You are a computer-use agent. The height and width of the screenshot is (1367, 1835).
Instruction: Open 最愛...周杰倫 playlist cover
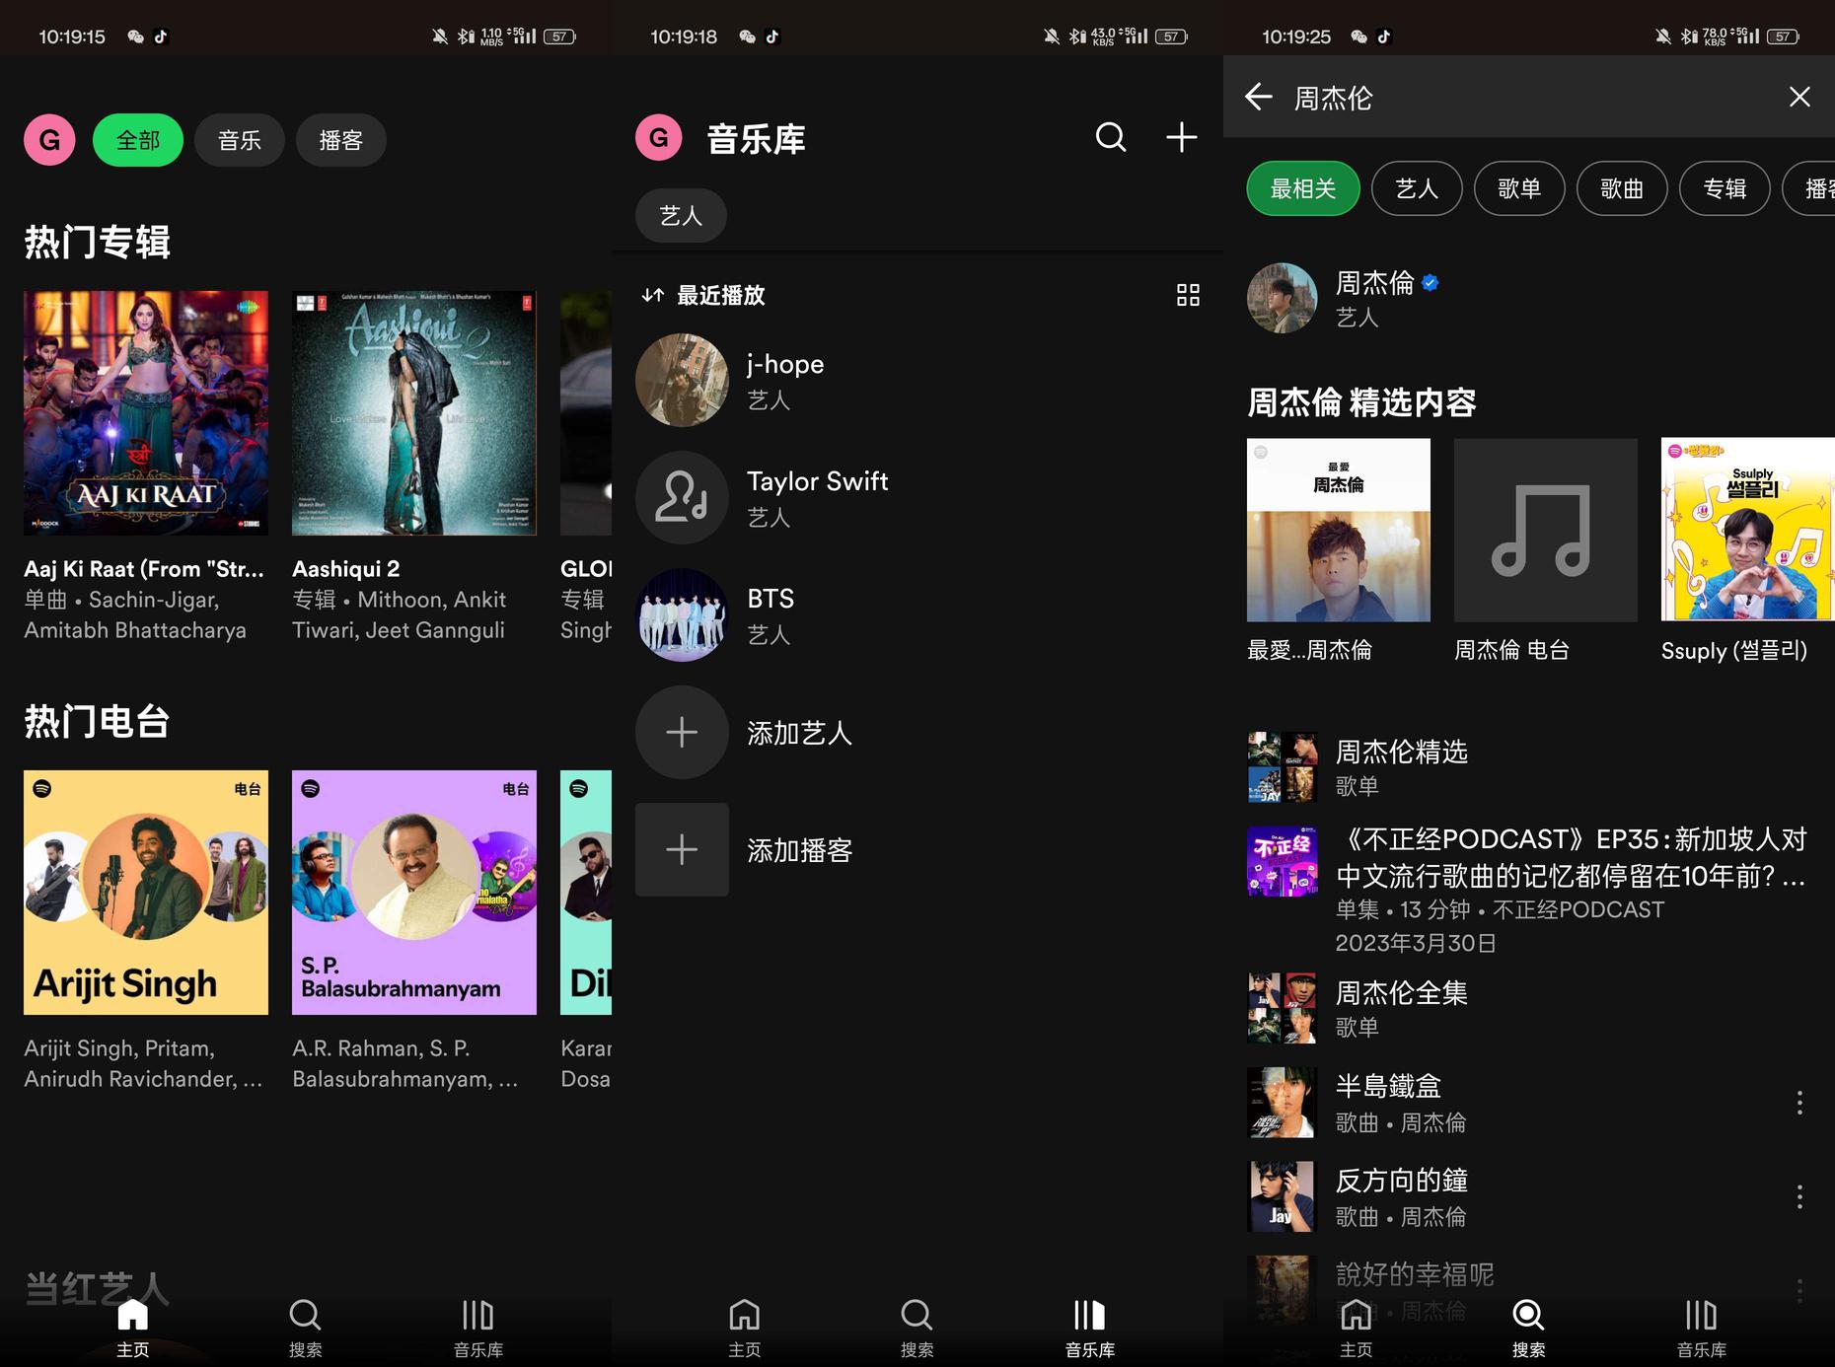click(x=1339, y=531)
